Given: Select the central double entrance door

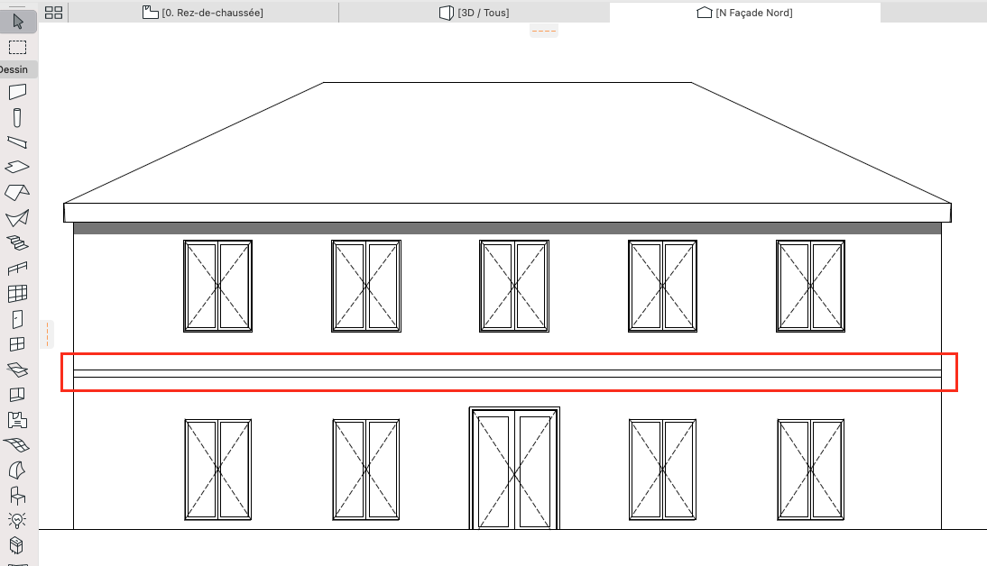Looking at the screenshot, I should click(x=514, y=469).
